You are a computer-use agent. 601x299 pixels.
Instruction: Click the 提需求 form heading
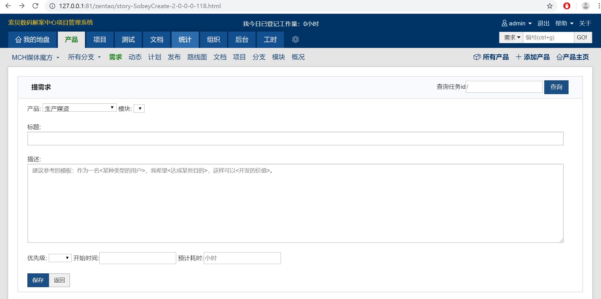(x=41, y=87)
